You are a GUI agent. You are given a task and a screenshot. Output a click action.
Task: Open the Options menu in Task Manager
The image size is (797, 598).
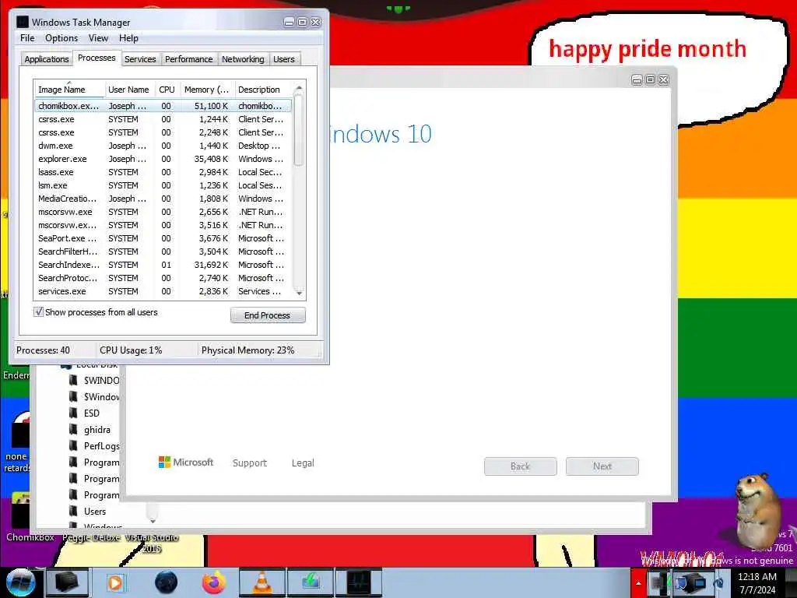pos(61,38)
